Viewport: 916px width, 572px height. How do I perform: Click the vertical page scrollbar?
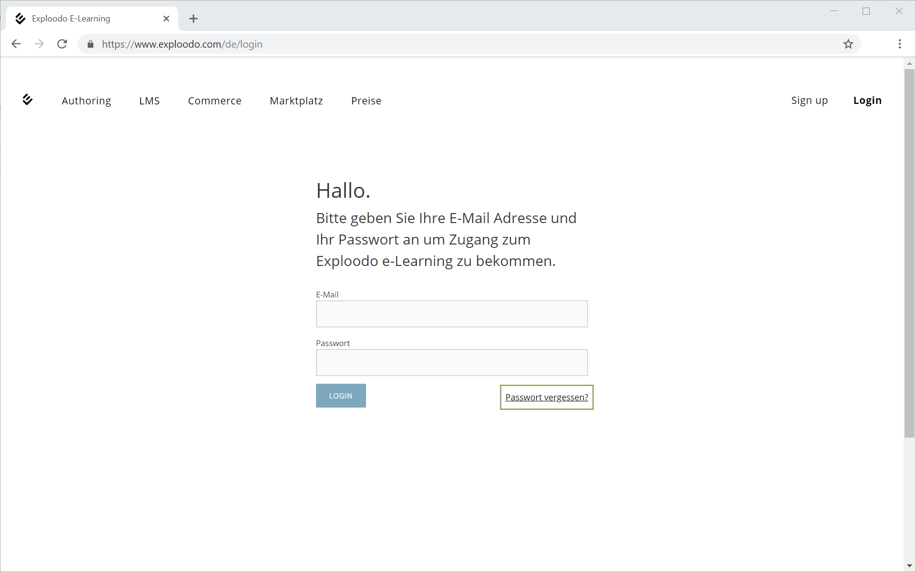click(x=909, y=253)
